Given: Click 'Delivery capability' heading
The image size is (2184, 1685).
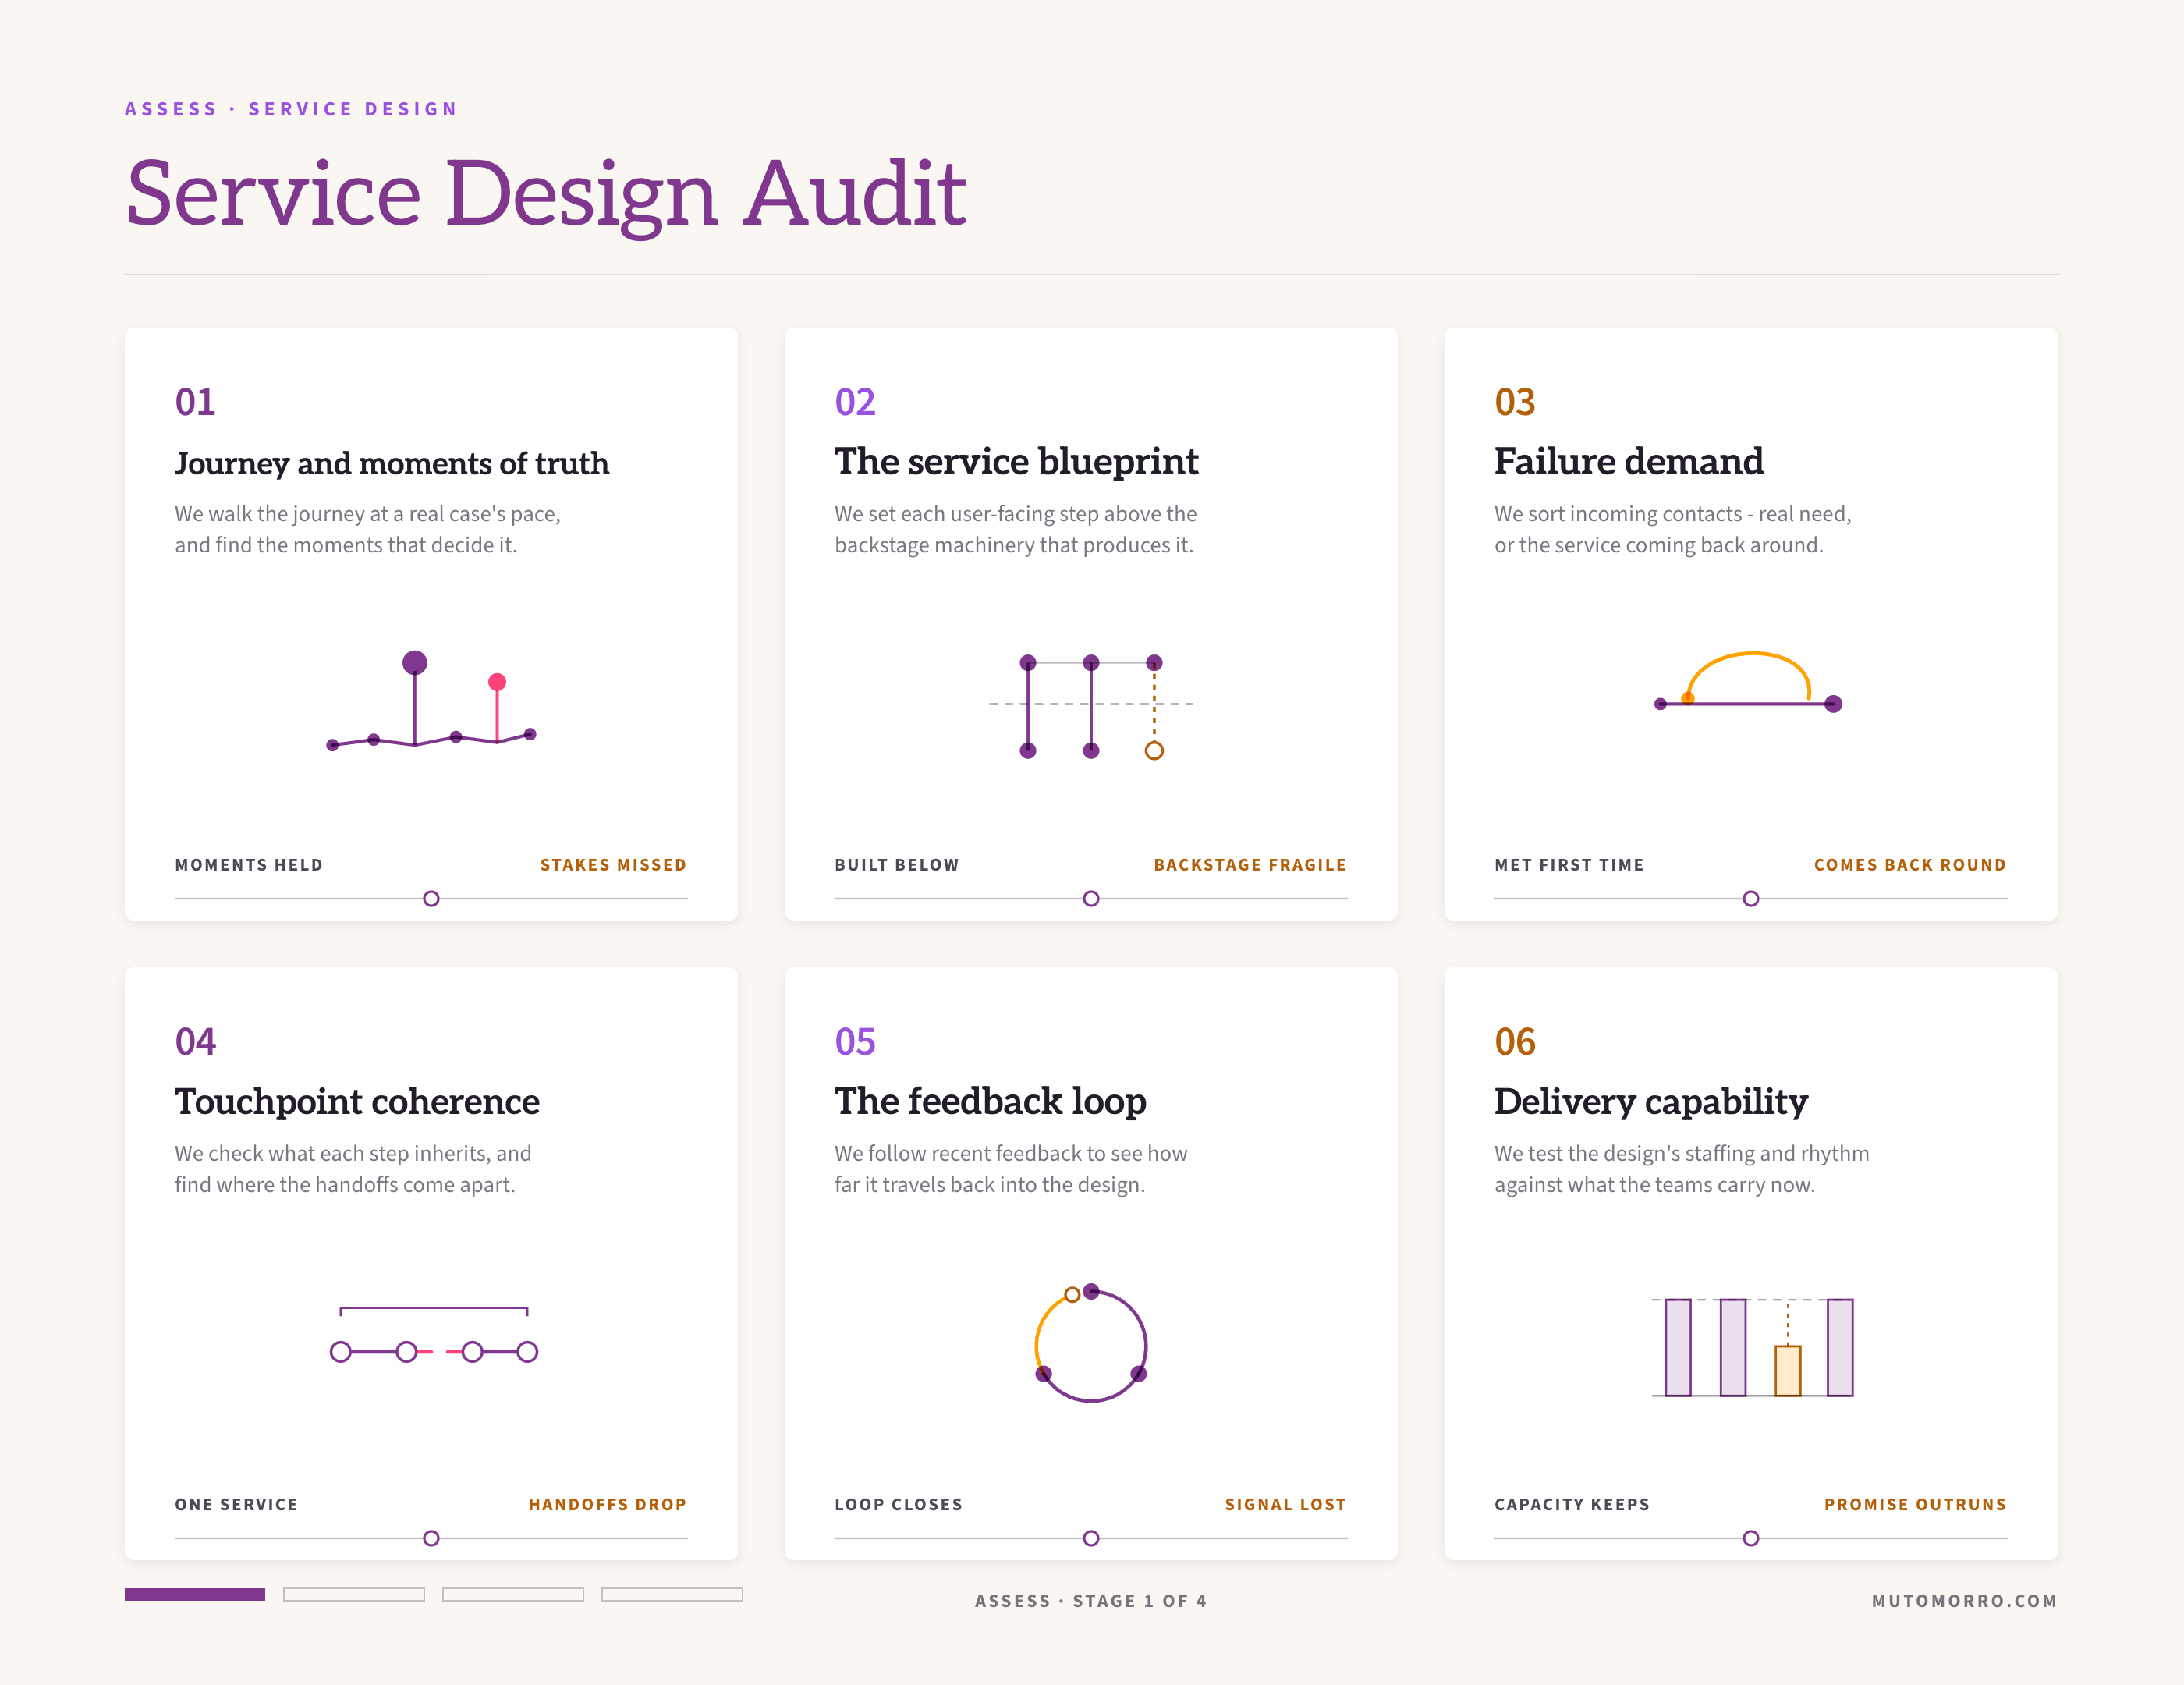Looking at the screenshot, I should [x=1651, y=1102].
